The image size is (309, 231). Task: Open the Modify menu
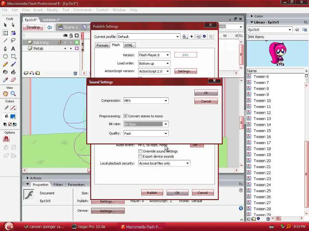coord(52,10)
